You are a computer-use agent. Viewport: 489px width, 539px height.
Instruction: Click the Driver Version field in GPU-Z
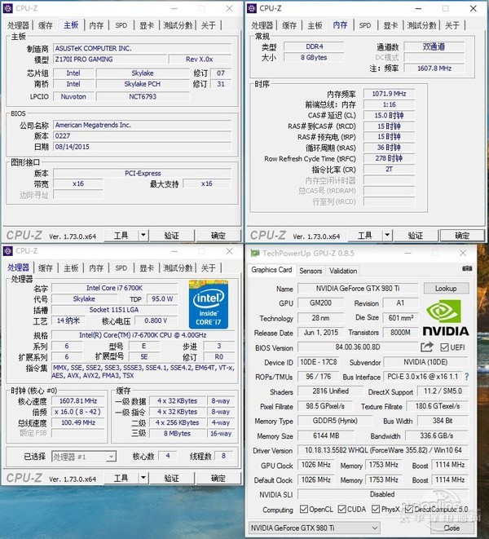pyautogui.click(x=383, y=450)
